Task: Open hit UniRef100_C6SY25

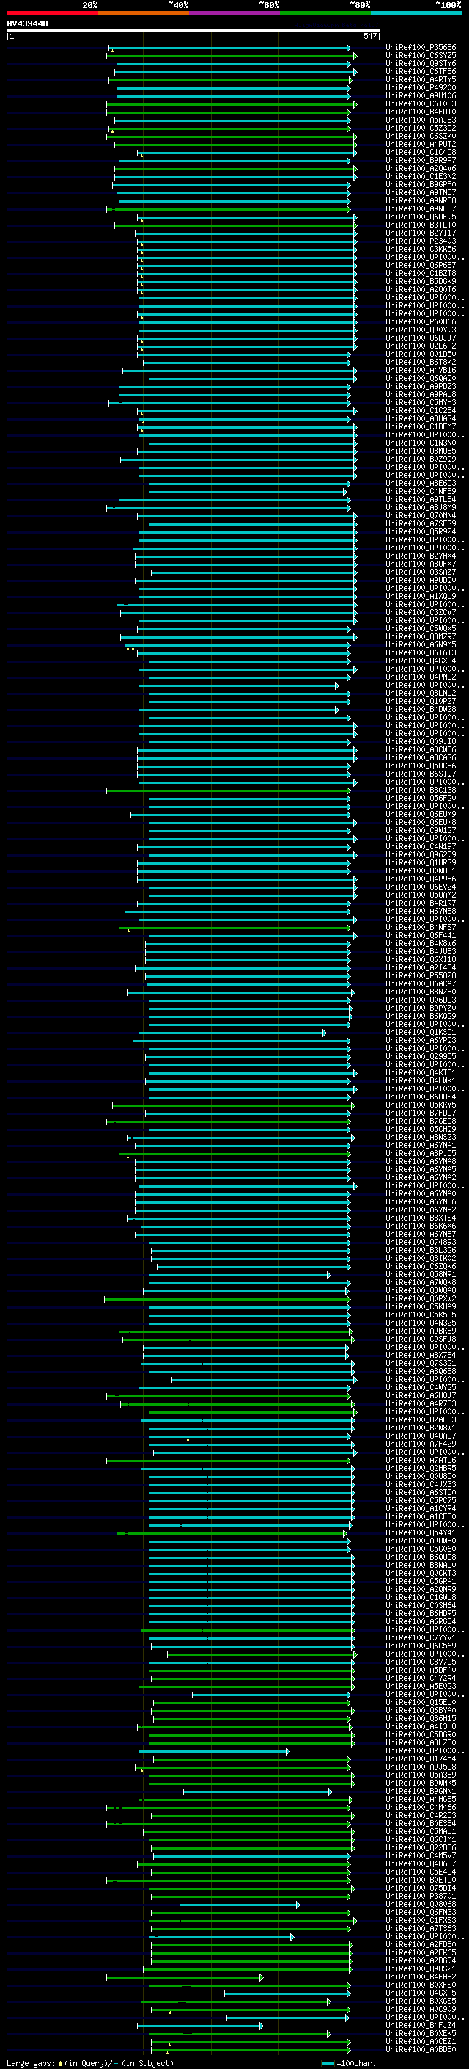Action: coord(421,56)
